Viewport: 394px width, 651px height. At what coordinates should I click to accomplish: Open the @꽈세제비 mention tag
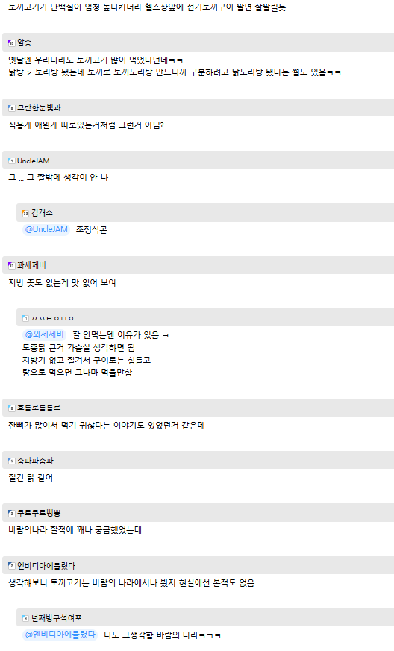click(45, 334)
